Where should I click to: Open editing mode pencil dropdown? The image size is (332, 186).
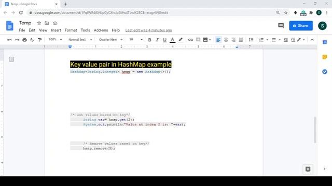(301, 40)
